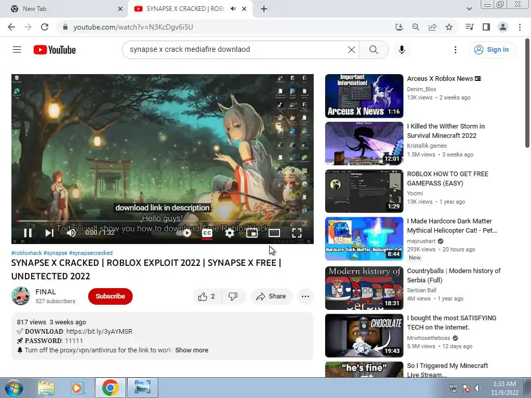Image resolution: width=531 pixels, height=398 pixels.
Task: Install app icon in address bar
Action: click(x=399, y=27)
